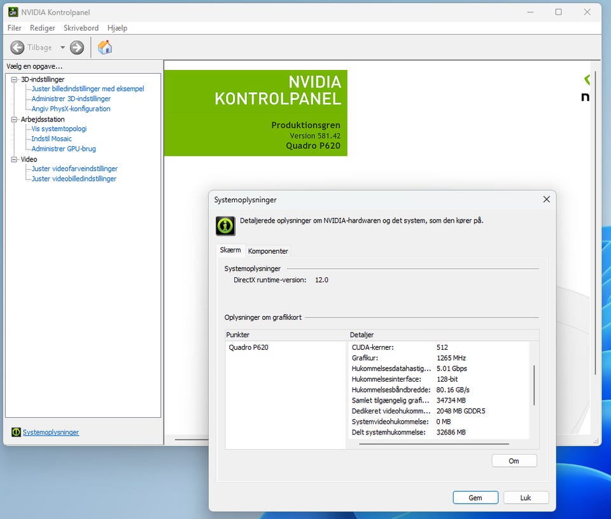Open Vis systemtopologi
Image resolution: width=611 pixels, height=519 pixels.
[x=59, y=129]
